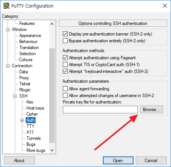Click the scroll down arrow in category tree

click(52, 150)
